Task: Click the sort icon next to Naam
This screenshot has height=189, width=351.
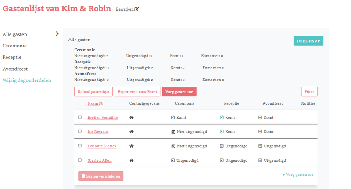Action: point(101,104)
